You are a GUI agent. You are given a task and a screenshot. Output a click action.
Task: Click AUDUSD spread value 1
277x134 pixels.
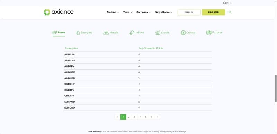(x=139, y=78)
